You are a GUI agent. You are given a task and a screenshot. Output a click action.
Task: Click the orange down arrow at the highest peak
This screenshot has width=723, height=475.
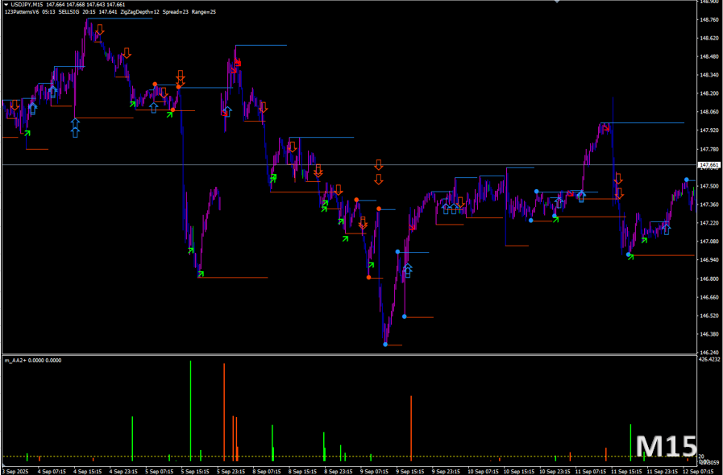pos(99,30)
